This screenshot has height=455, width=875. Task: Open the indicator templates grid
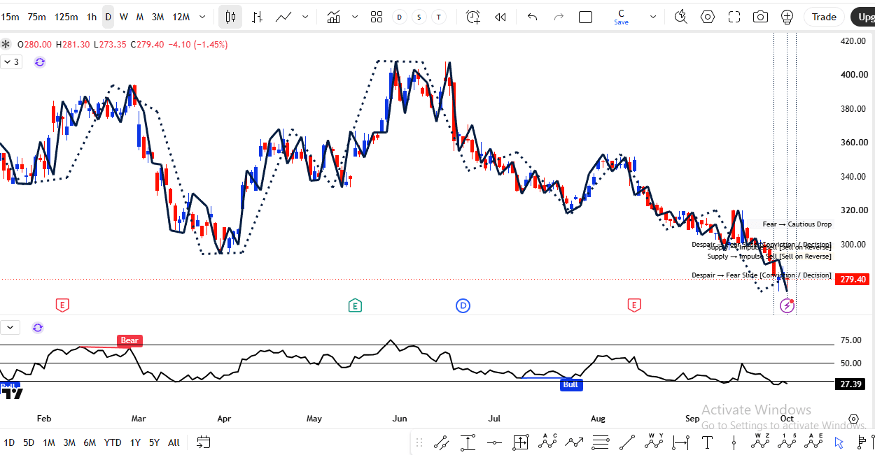pos(377,17)
